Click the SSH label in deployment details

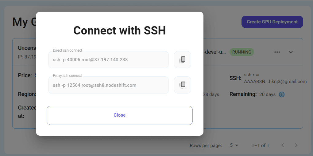coord(235,78)
